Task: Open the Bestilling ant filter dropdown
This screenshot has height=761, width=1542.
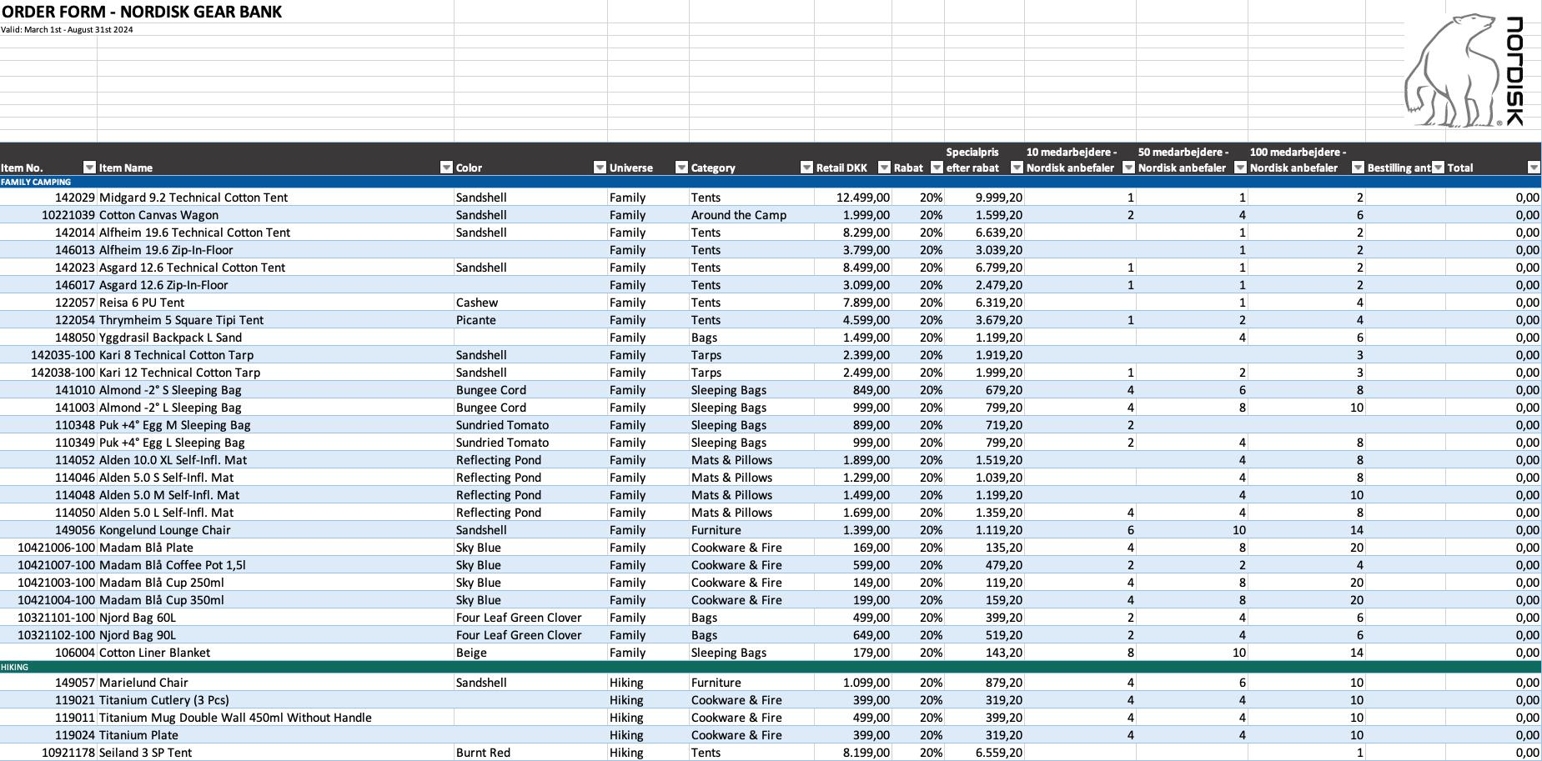Action: coord(1438,168)
